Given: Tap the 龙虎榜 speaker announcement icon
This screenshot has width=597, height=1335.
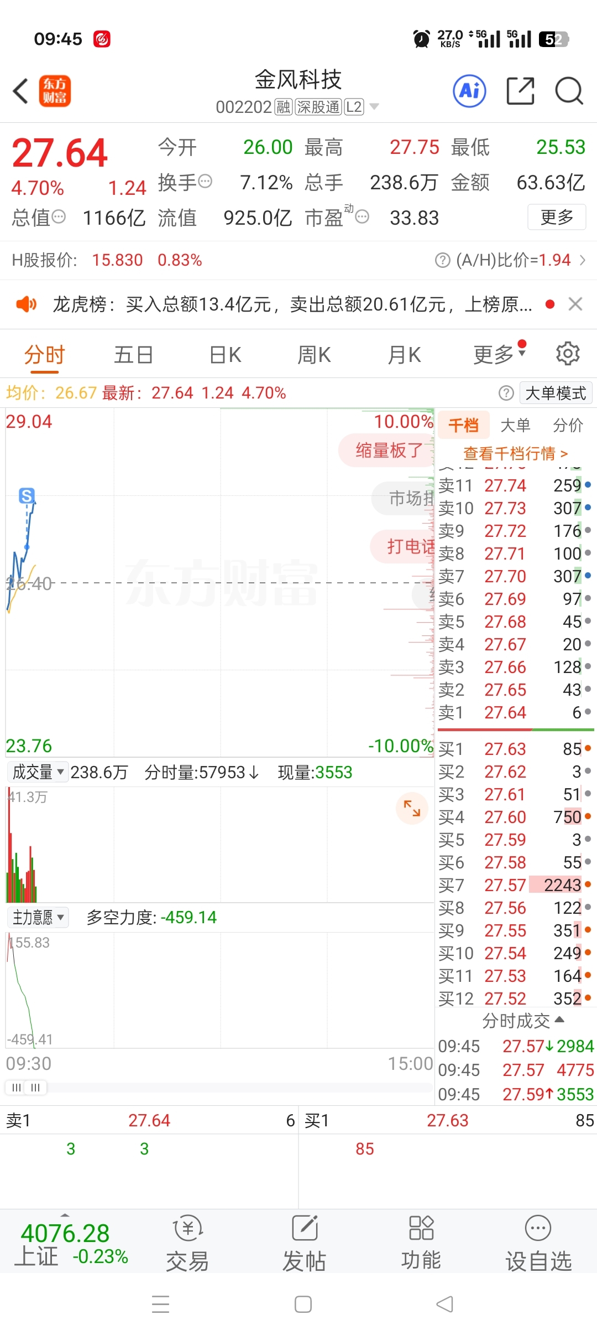Looking at the screenshot, I should [26, 304].
